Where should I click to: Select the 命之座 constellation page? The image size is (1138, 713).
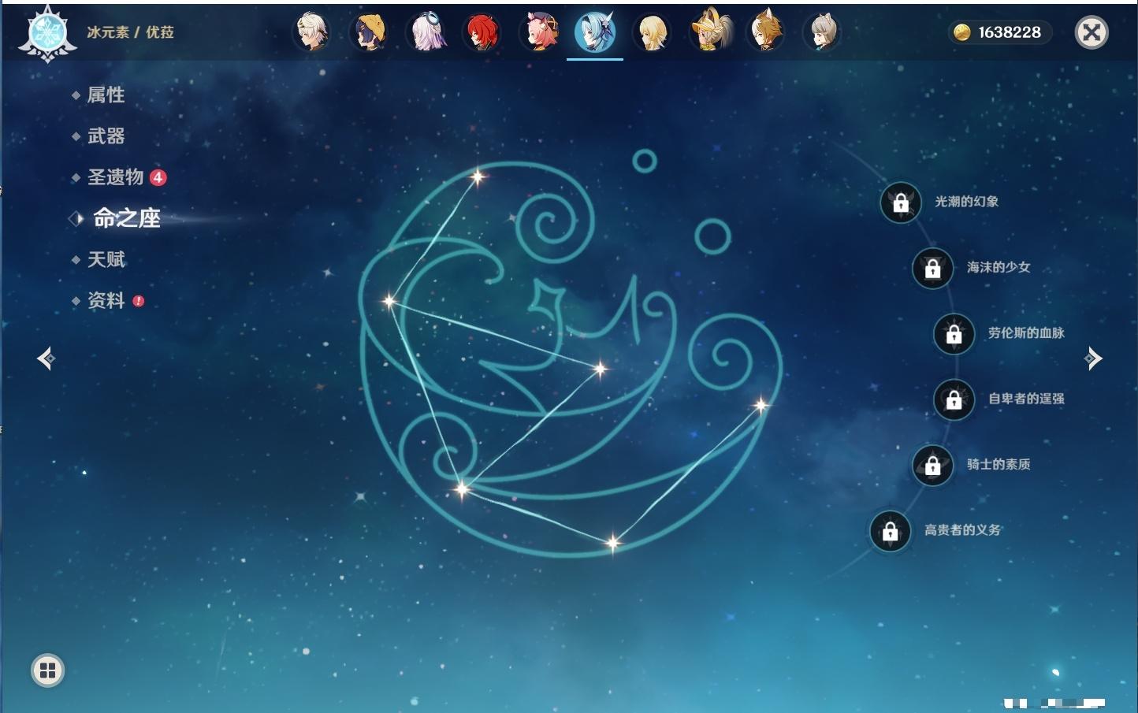tap(126, 218)
